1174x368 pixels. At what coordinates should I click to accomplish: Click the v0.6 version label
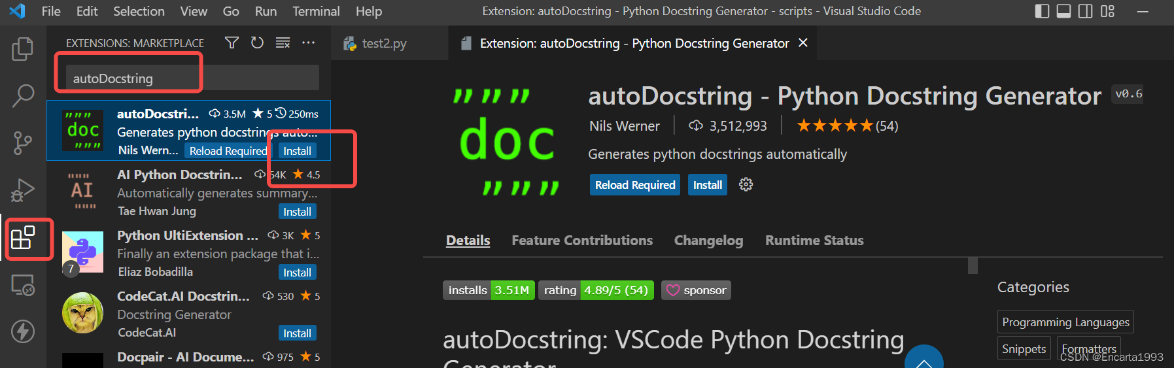pos(1128,94)
